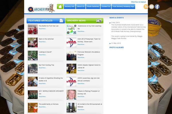The height and width of the screenshot is (114, 172).
Task: Open the About US menu
Action: click(x=81, y=7)
